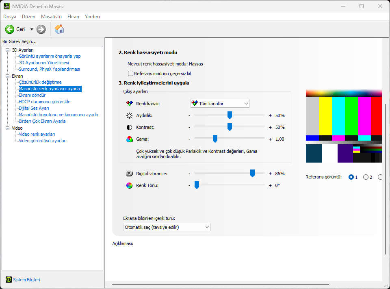
Task: Select Referans görüntü option 1
Action: pos(351,177)
